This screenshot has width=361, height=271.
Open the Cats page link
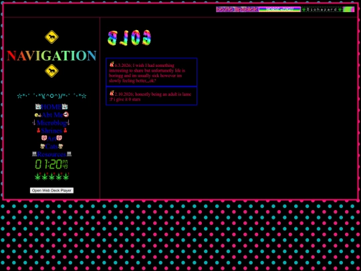(x=51, y=147)
